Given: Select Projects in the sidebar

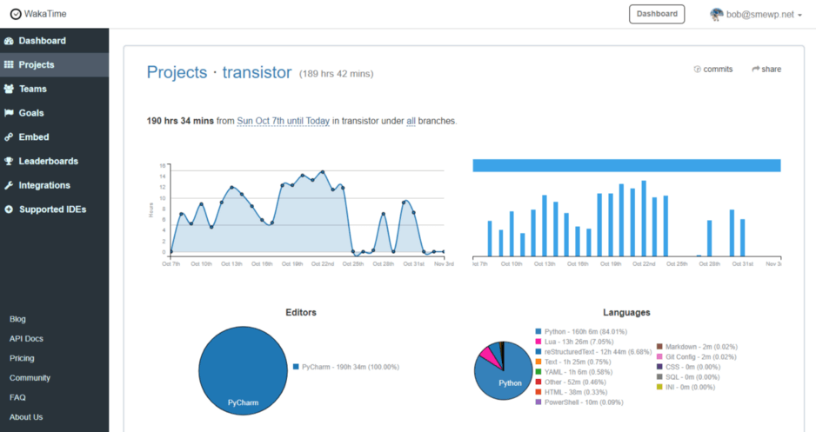Looking at the screenshot, I should click(x=55, y=64).
